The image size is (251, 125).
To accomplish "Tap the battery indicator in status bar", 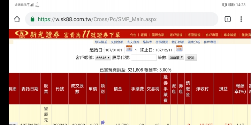I will click(x=231, y=5).
